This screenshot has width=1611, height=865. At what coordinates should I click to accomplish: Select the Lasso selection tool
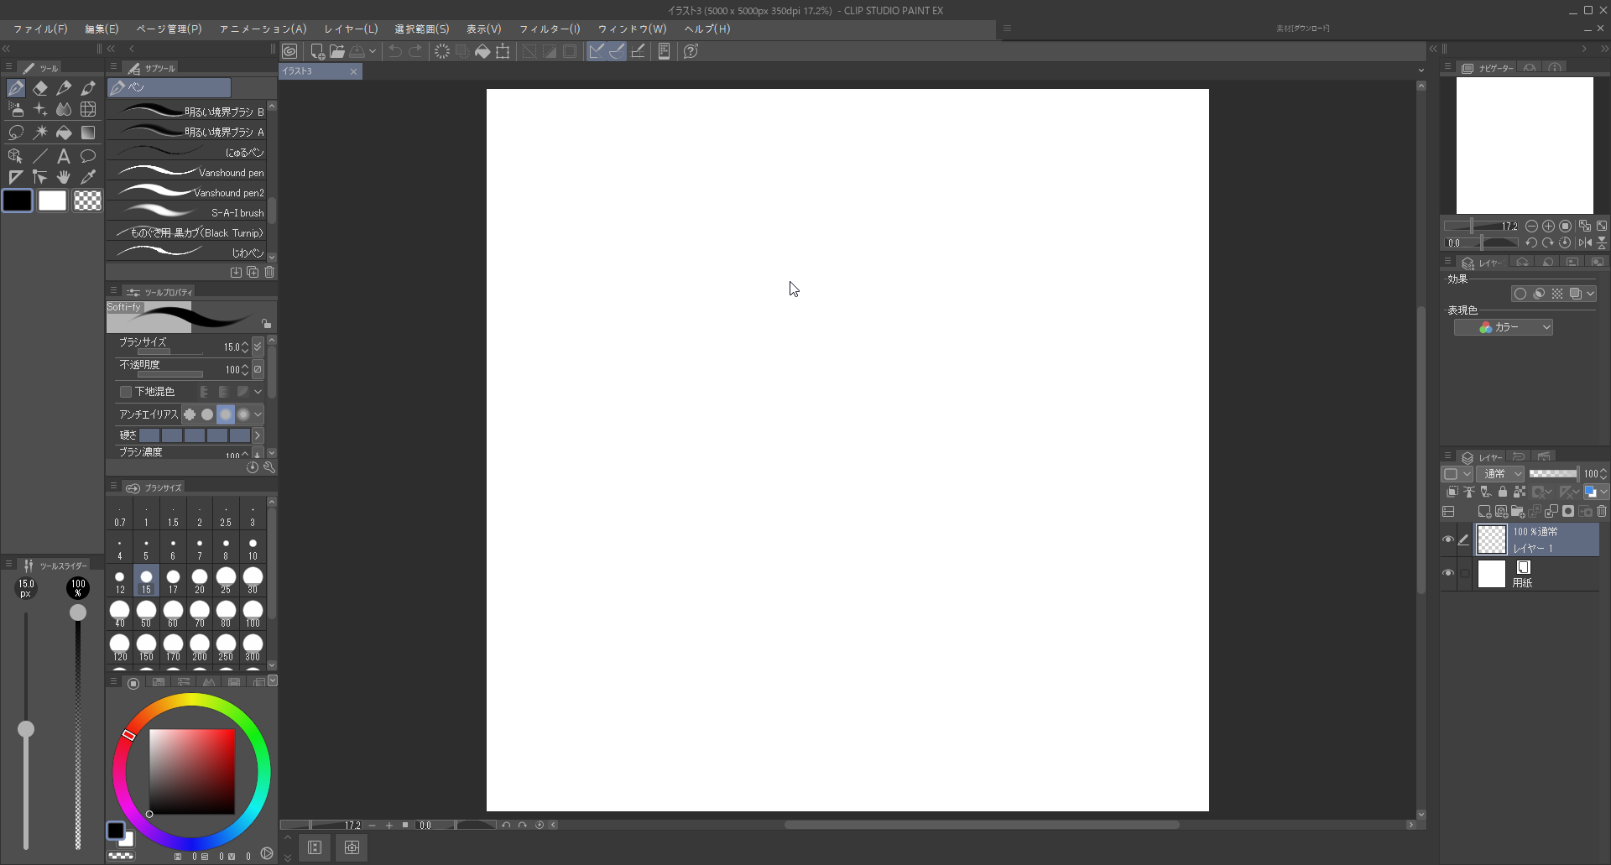point(16,133)
